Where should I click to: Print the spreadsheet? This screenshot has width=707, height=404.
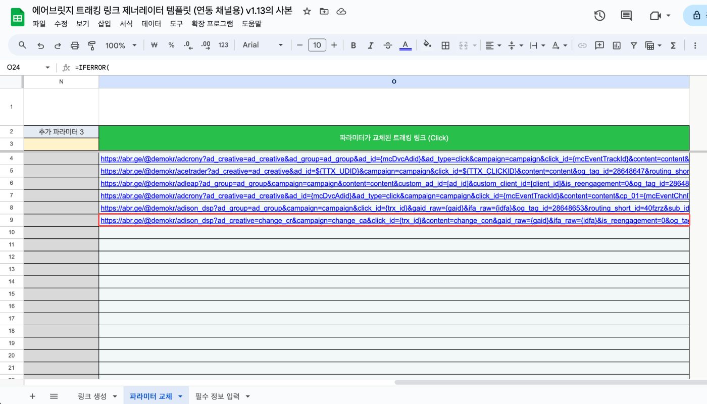tap(75, 45)
